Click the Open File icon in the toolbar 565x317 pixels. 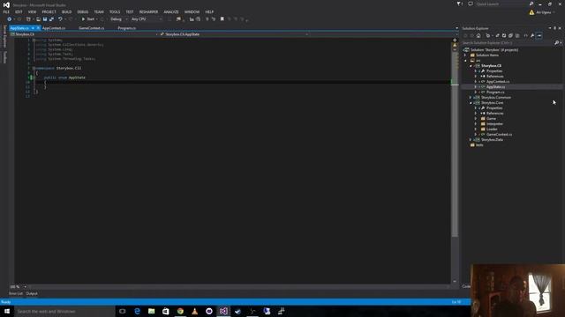pos(38,19)
